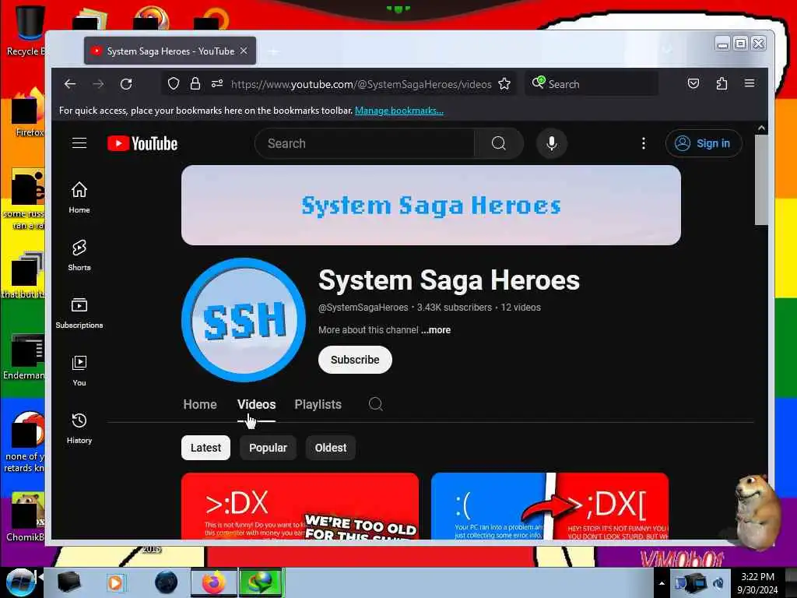
Task: Open Save to Pocket icon
Action: [693, 83]
